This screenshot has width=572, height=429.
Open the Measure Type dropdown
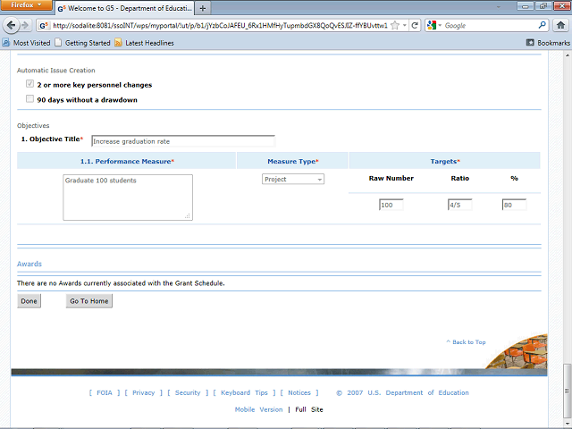tap(293, 179)
